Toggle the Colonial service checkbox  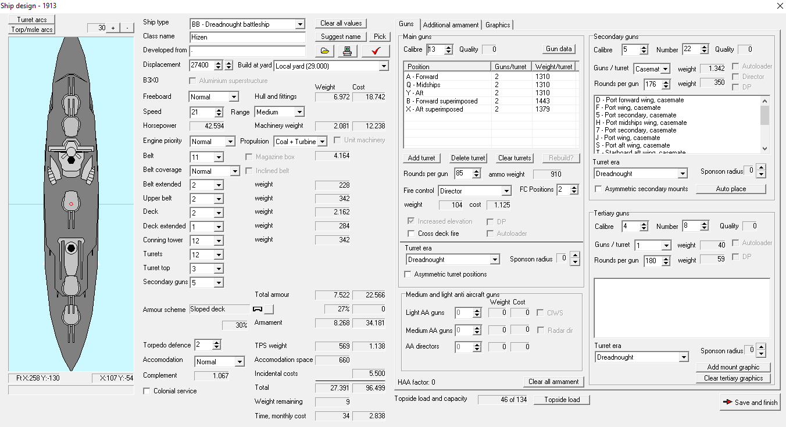tap(147, 391)
